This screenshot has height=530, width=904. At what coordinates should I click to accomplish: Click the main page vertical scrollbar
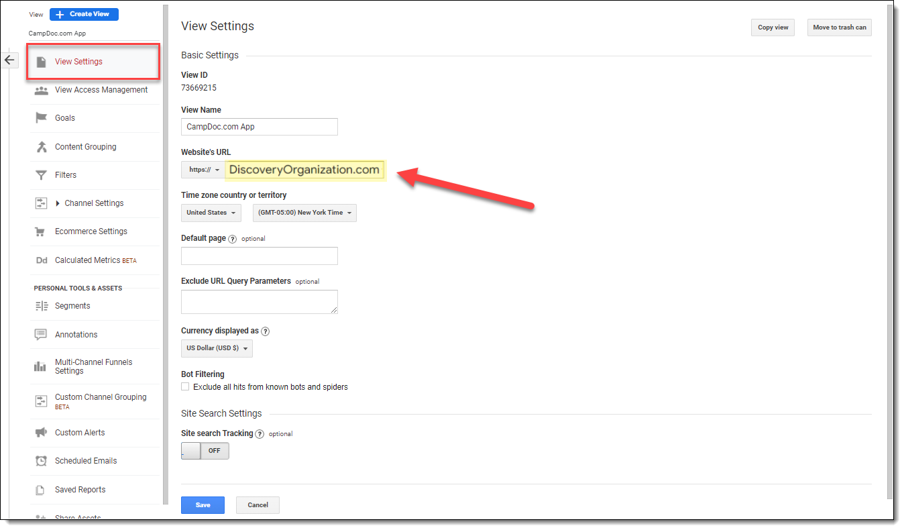(890, 252)
